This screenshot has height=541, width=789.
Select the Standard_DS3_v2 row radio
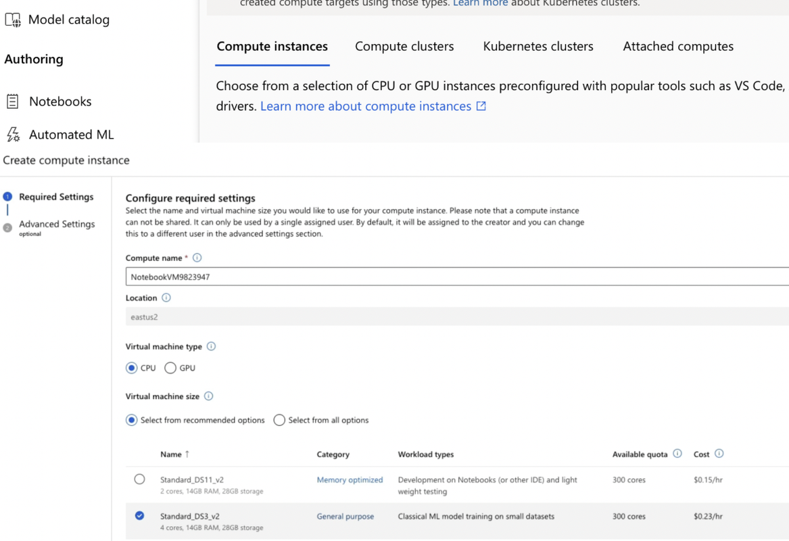pos(139,515)
